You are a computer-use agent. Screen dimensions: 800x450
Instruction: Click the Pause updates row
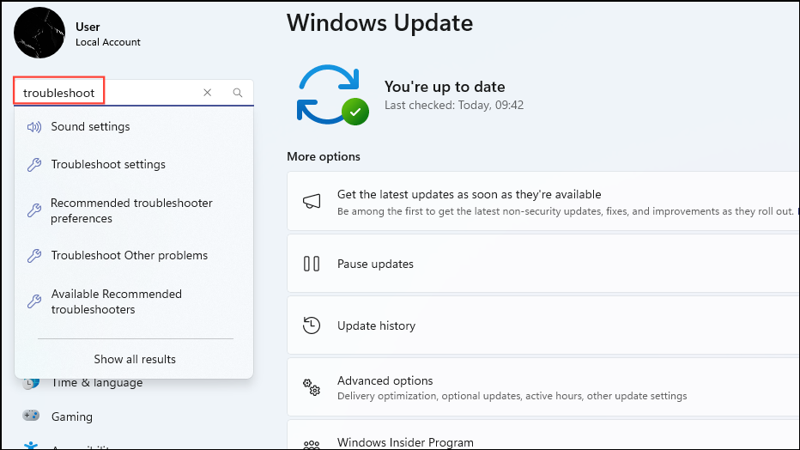pyautogui.click(x=543, y=264)
